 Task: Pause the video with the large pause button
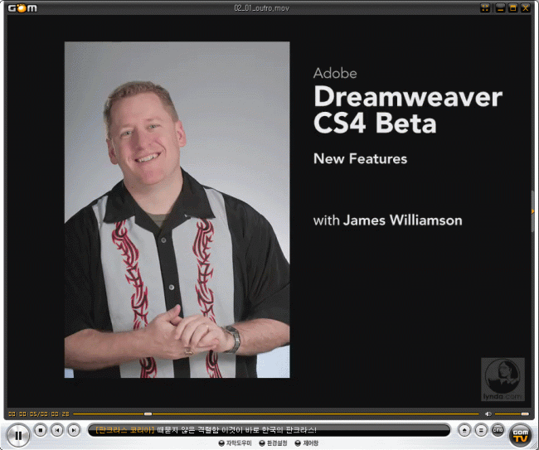click(x=17, y=433)
